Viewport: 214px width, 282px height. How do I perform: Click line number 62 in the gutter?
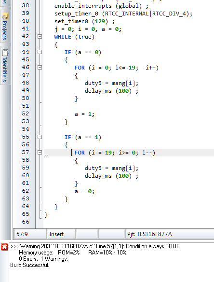26,191
